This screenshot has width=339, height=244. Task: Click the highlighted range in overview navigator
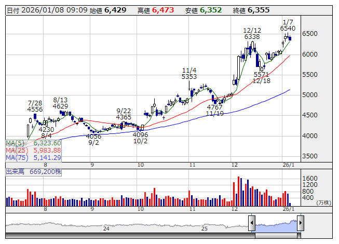coord(276,224)
